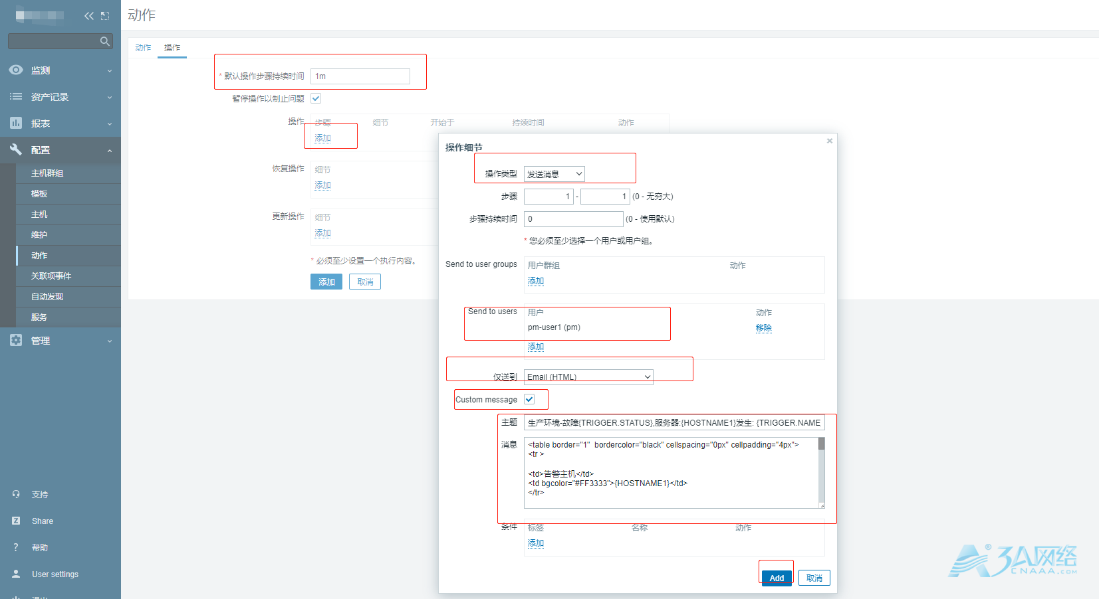Screen dimensions: 1099x599
Task: Click the pm-user1 (pm) user entry
Action: point(554,327)
